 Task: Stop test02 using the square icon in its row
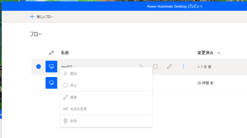coord(155,67)
